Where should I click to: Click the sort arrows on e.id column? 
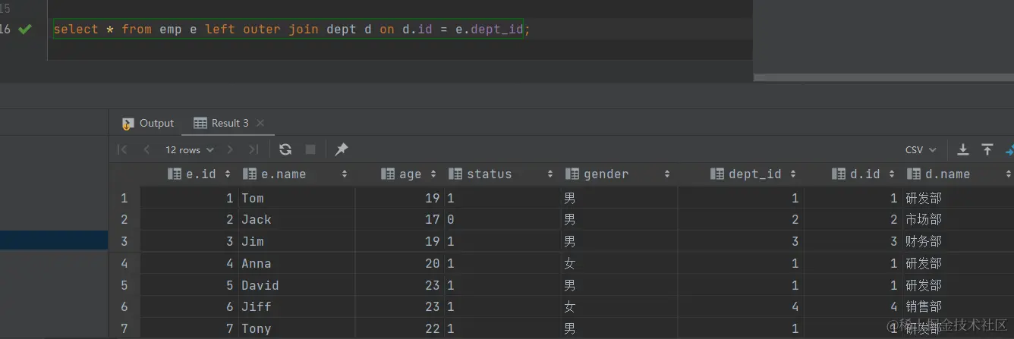227,174
